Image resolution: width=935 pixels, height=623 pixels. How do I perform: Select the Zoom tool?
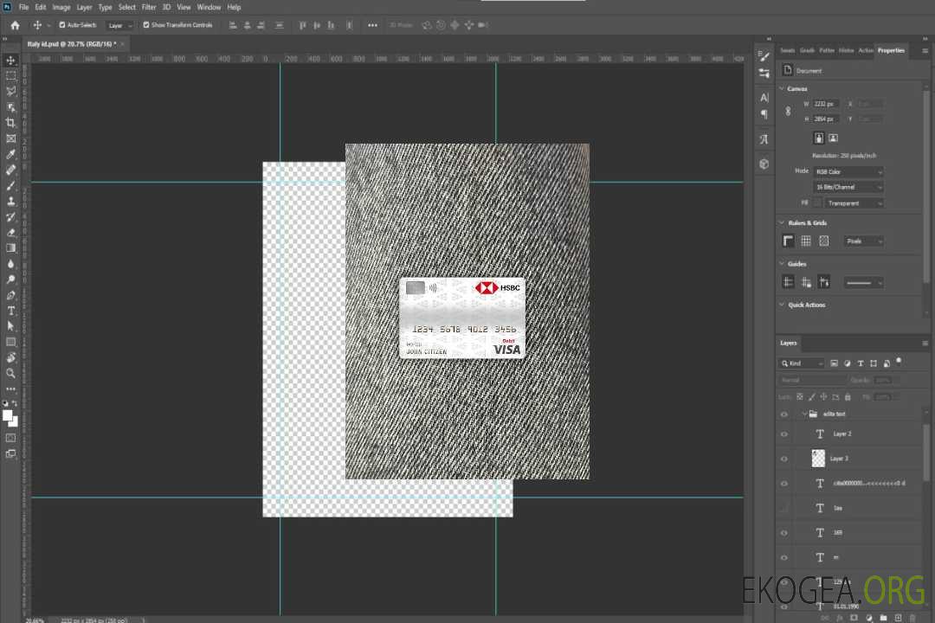(x=11, y=373)
